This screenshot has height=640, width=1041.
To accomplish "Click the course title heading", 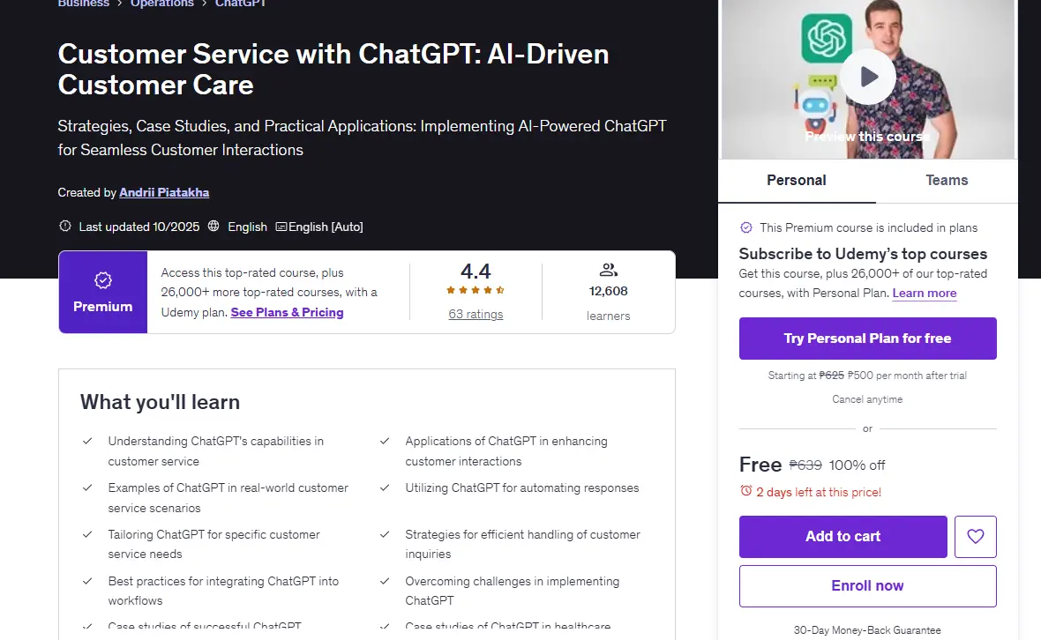I will [333, 69].
